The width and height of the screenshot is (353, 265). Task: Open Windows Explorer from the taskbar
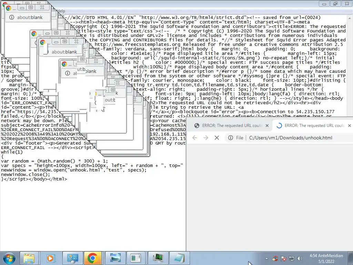(29, 258)
